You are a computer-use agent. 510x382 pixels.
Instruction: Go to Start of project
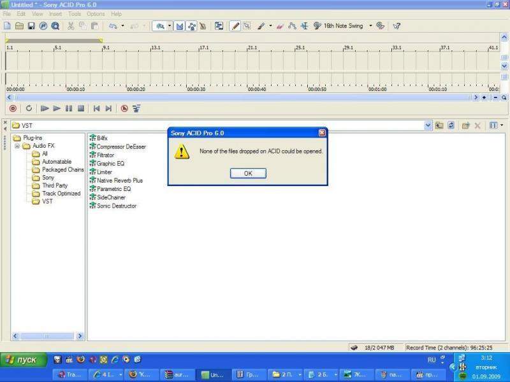(x=96, y=108)
